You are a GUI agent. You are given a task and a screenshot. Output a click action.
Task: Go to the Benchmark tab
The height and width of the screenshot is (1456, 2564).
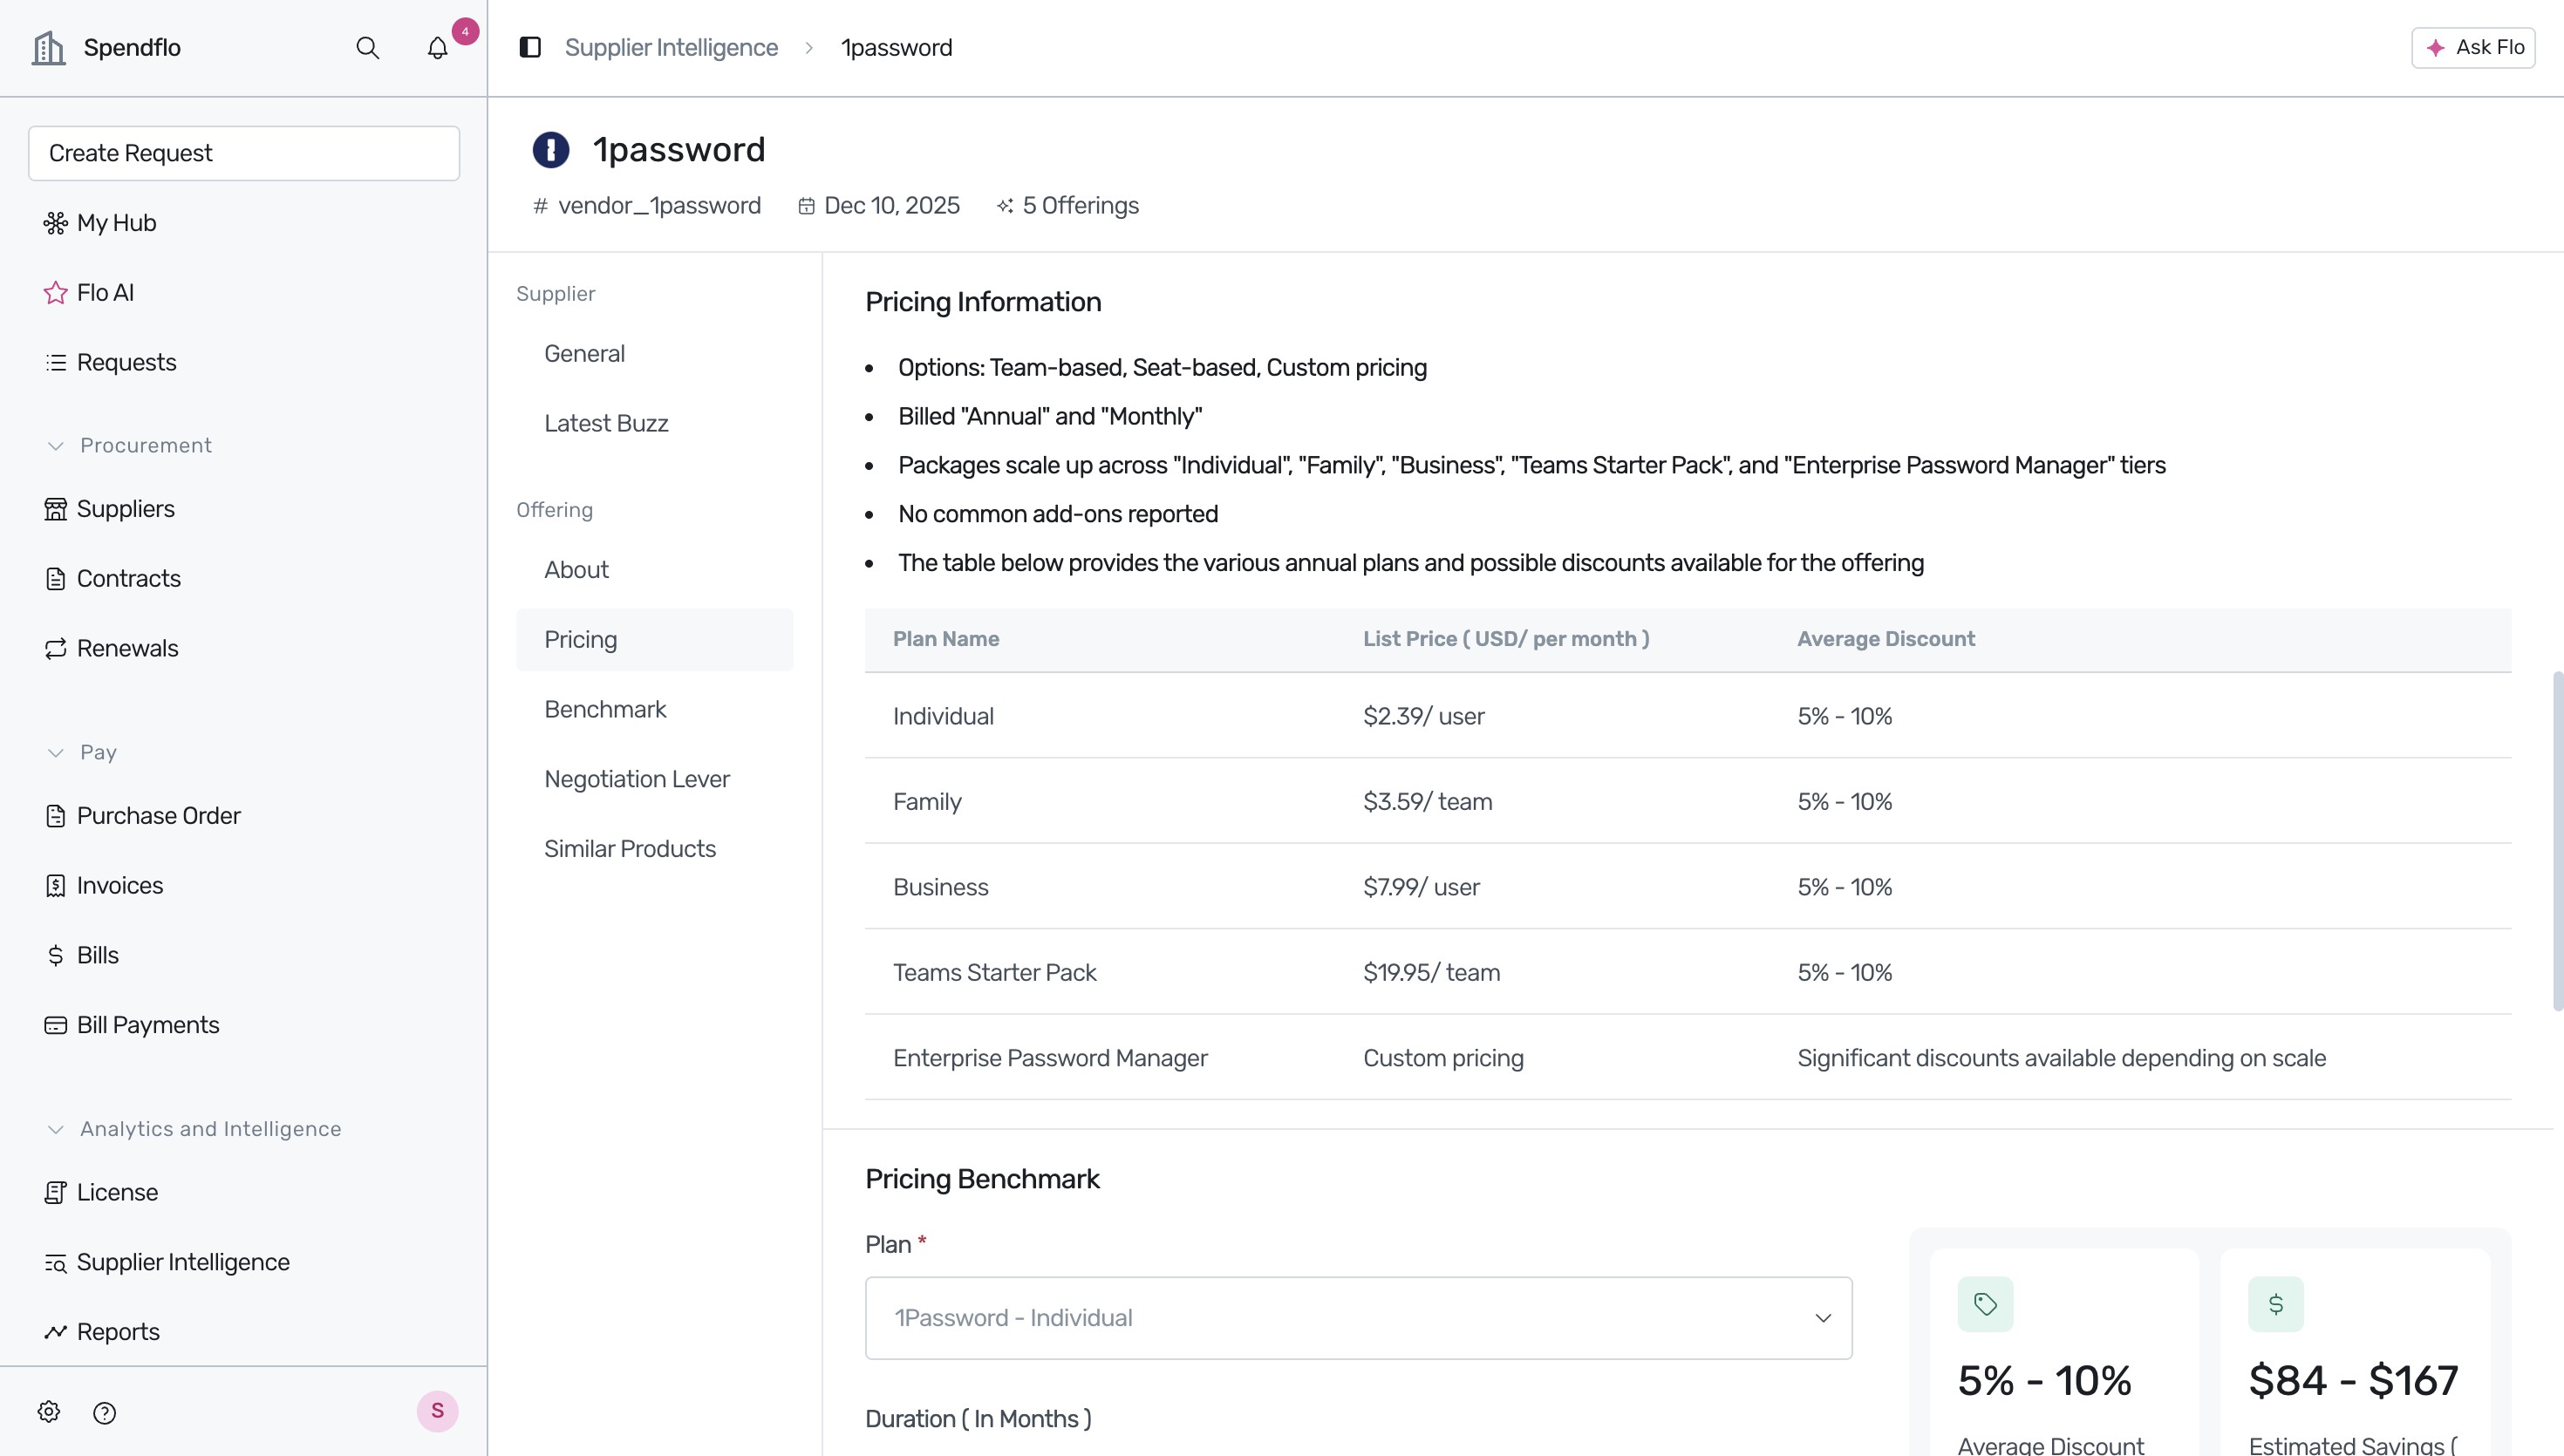605,709
